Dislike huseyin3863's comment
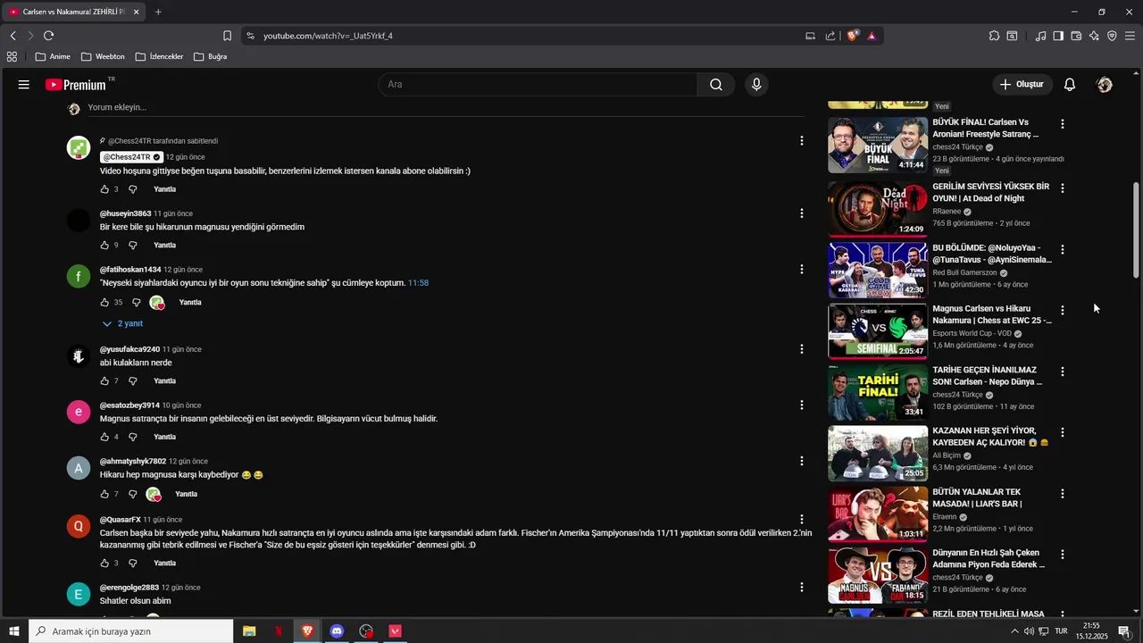 [x=133, y=245]
